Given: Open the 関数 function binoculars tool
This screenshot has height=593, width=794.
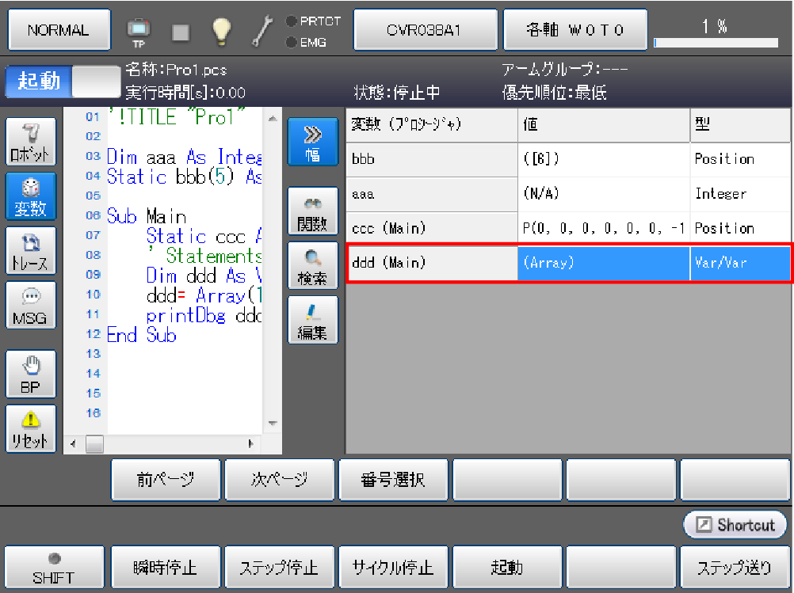Looking at the screenshot, I should pyautogui.click(x=312, y=212).
